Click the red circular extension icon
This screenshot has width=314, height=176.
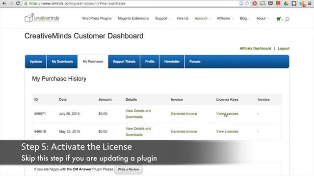(255, 3)
